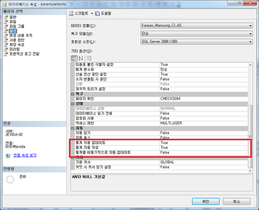The image size is (259, 210).
Task: Select the 액세스 제한 row
Action: coord(161,123)
